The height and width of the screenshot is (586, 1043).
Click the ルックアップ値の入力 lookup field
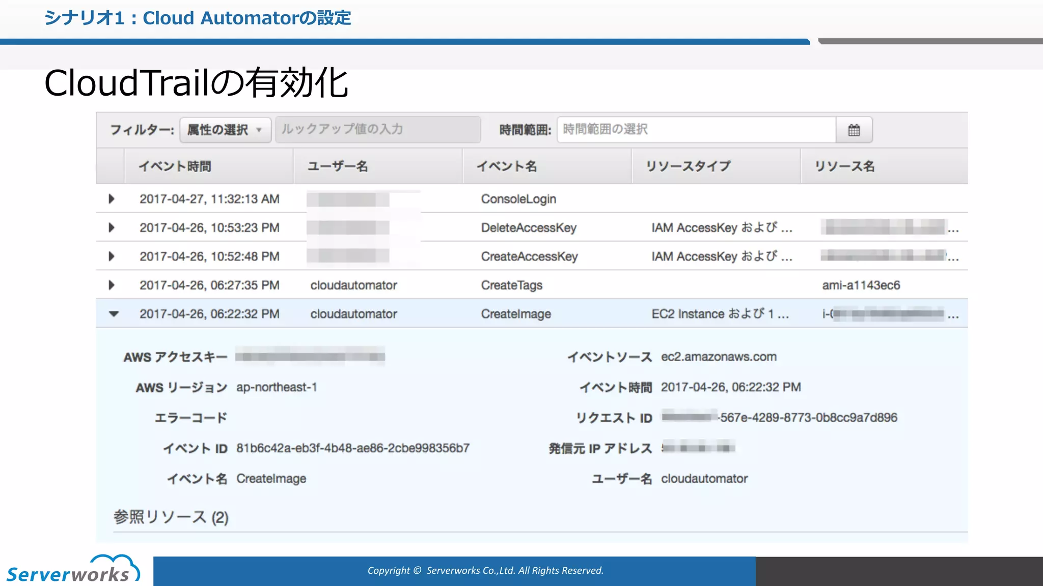pos(378,130)
